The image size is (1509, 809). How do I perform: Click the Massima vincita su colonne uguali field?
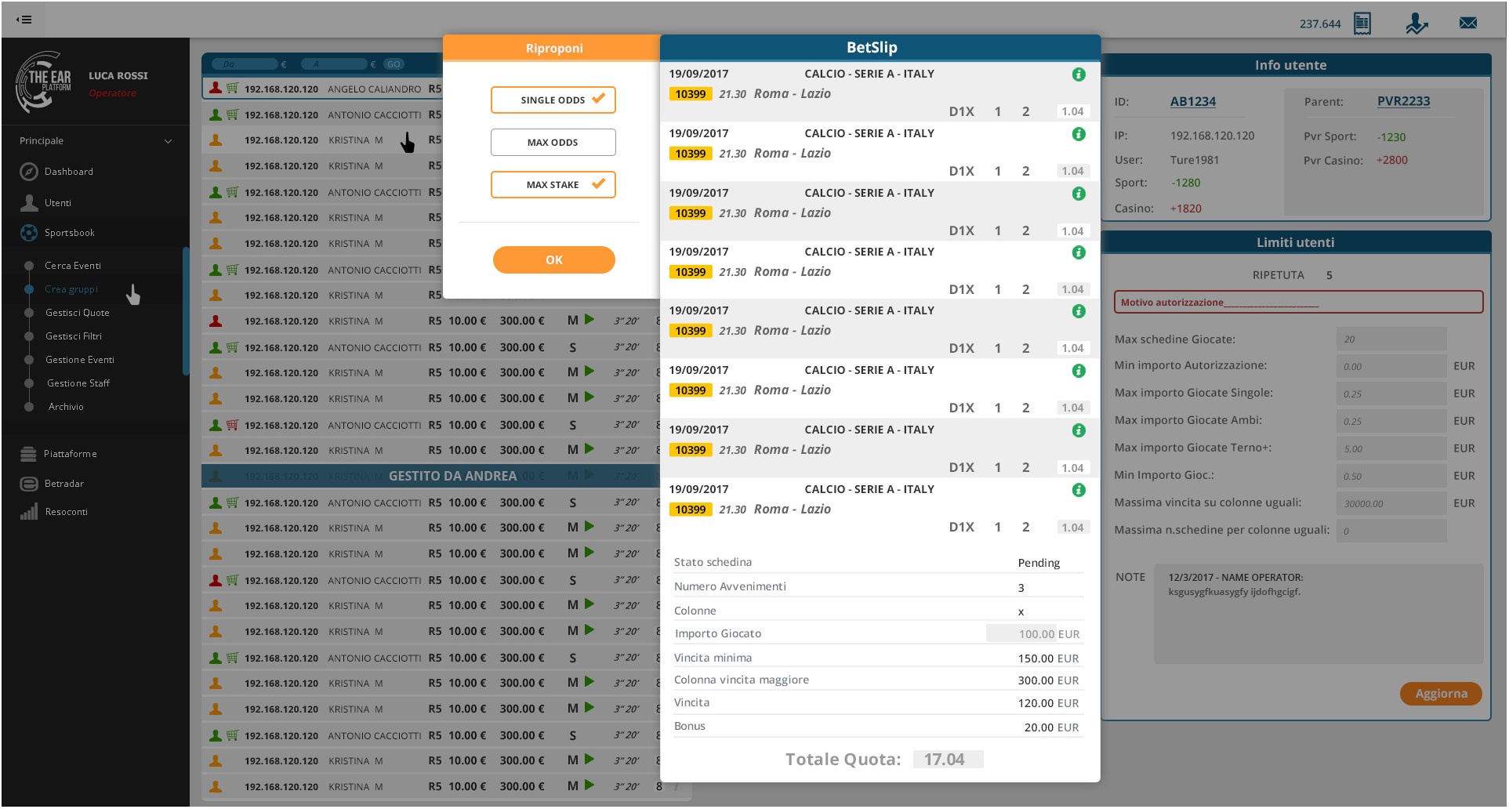1391,503
